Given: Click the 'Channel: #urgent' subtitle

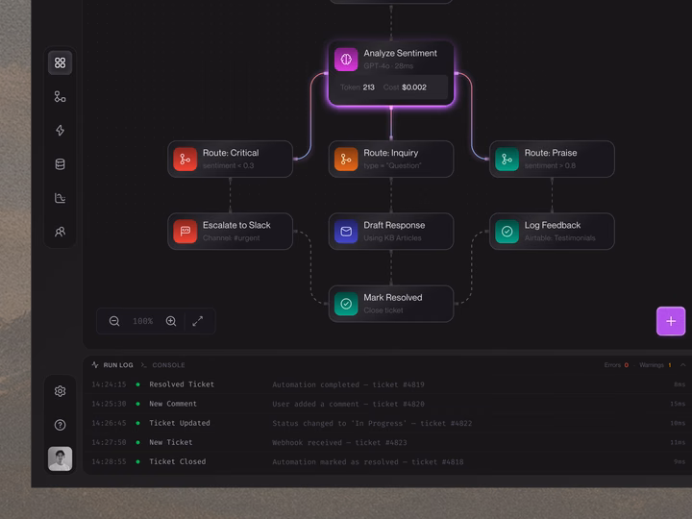Looking at the screenshot, I should [232, 238].
